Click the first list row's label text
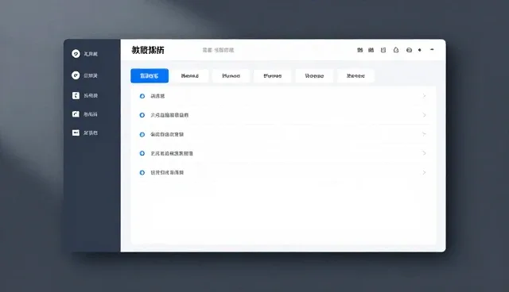The image size is (509, 292). pos(157,96)
